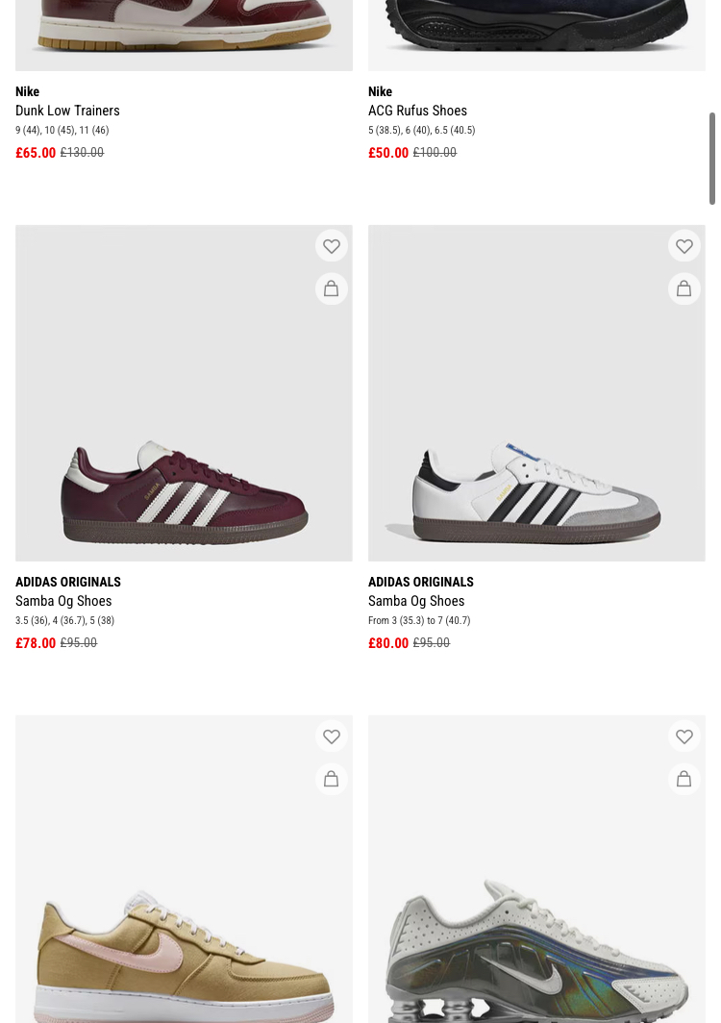Click the Nike brand above Dunk Low Trainers

coord(27,91)
